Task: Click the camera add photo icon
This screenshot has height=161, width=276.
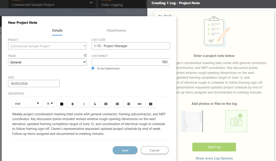Action: [x=236, y=121]
